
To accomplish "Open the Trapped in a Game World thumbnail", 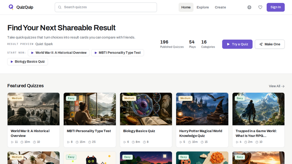I will click(259, 109).
